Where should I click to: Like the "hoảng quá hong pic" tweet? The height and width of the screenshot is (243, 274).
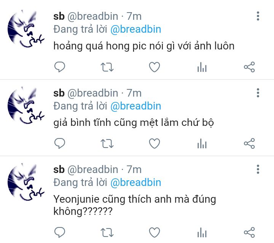click(155, 67)
